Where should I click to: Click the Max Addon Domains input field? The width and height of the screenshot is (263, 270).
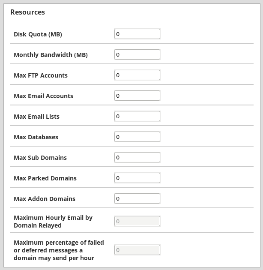[137, 198]
